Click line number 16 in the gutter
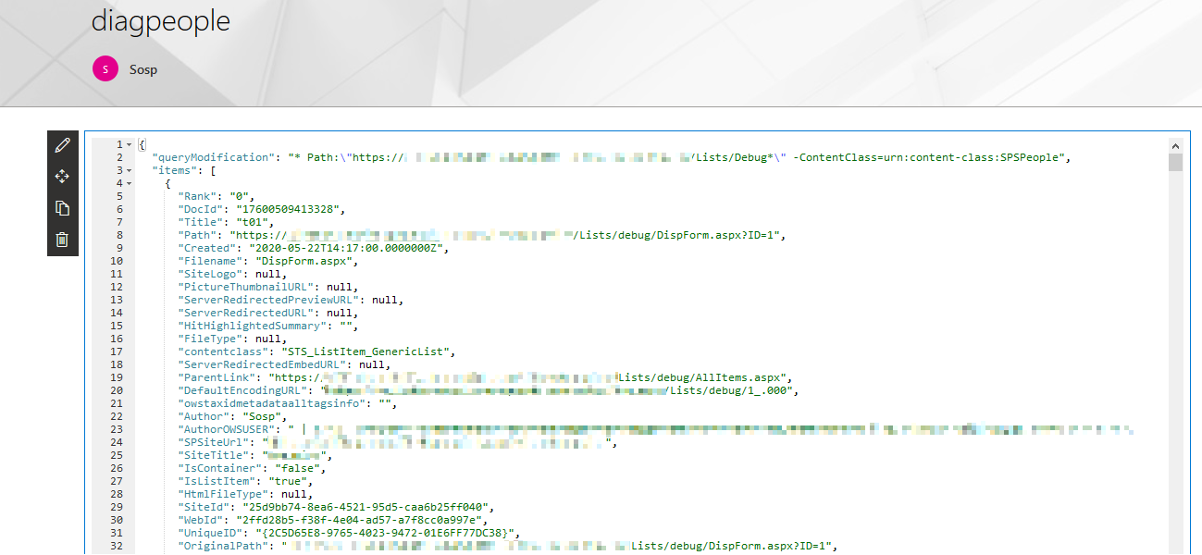 point(117,339)
